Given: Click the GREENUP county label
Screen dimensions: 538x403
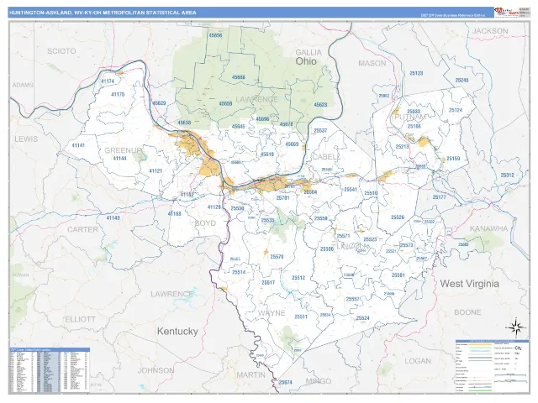Looking at the screenshot, I should 123,150.
